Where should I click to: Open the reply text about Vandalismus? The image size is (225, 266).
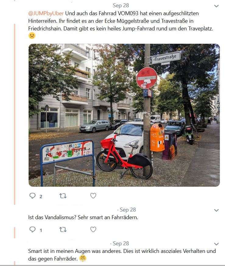(83, 217)
